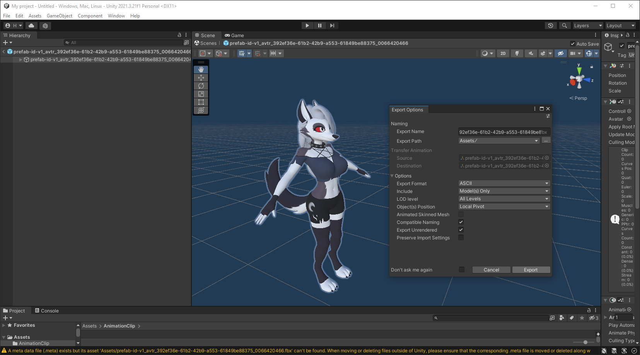The image size is (640, 355).
Task: Open Include dropdown showing Model(s) Only
Action: [504, 191]
